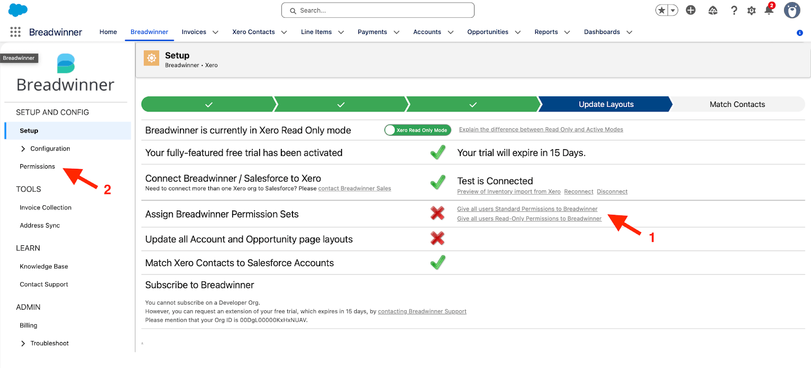The image size is (811, 368).
Task: Open Contact Support in sidebar
Action: pos(44,284)
